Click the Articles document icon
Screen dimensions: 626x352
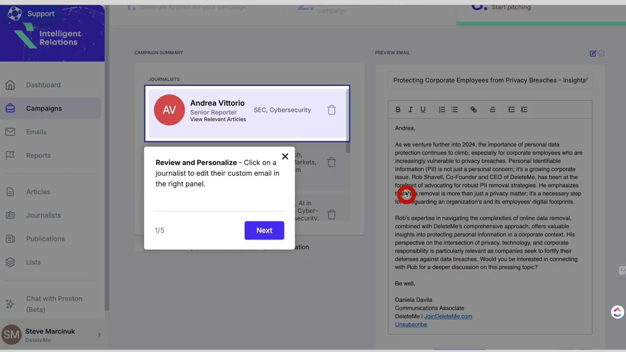(10, 192)
